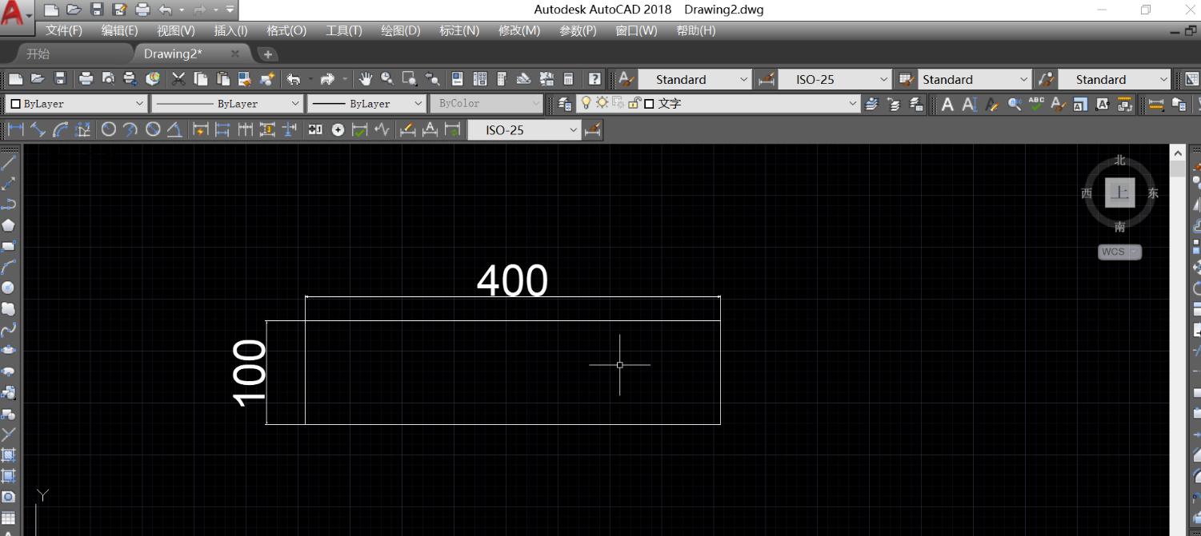Activate the Pan hand tool
Screen dimensions: 1201x536
(366, 79)
